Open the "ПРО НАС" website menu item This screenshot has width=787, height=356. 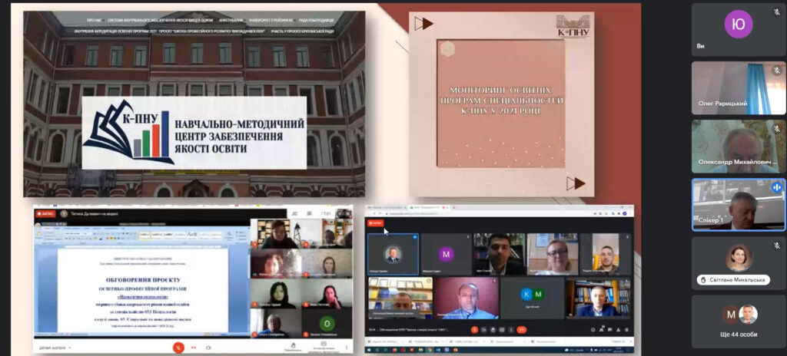[x=95, y=20]
